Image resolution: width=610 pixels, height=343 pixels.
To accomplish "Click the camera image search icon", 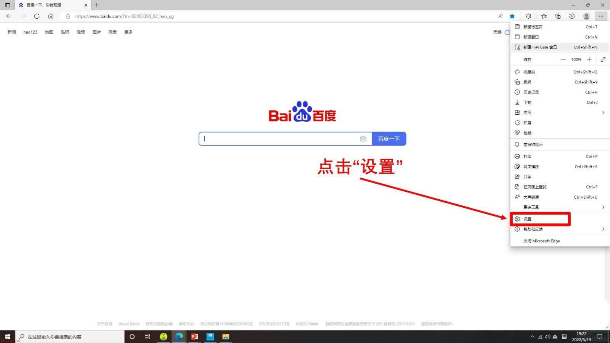I will [363, 139].
